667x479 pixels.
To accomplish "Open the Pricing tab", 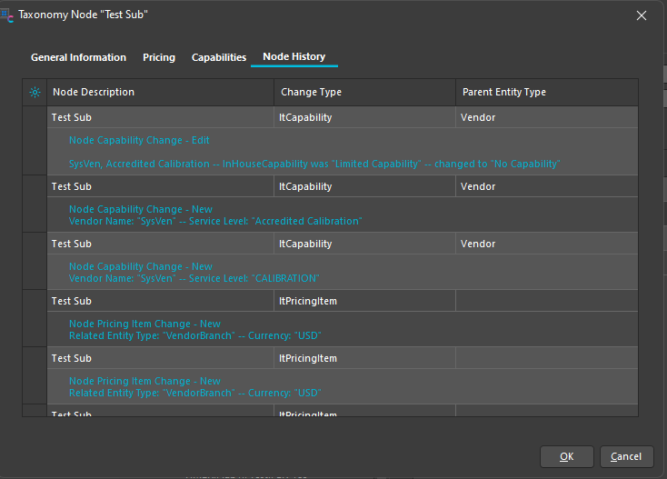I will 159,57.
